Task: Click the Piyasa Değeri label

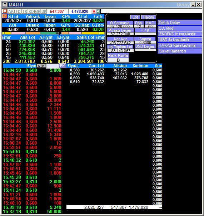Action: 120,30
